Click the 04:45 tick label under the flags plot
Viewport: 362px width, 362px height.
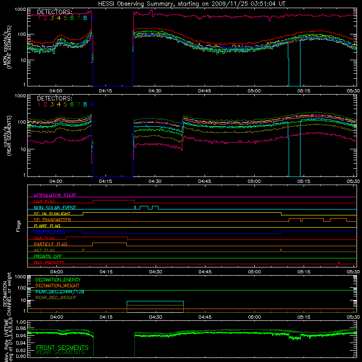pyautogui.click(x=205, y=272)
